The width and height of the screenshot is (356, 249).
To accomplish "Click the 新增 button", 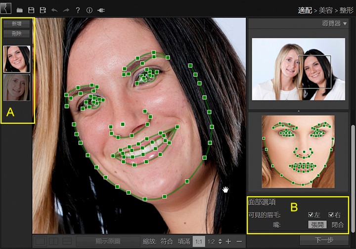I will click(17, 24).
